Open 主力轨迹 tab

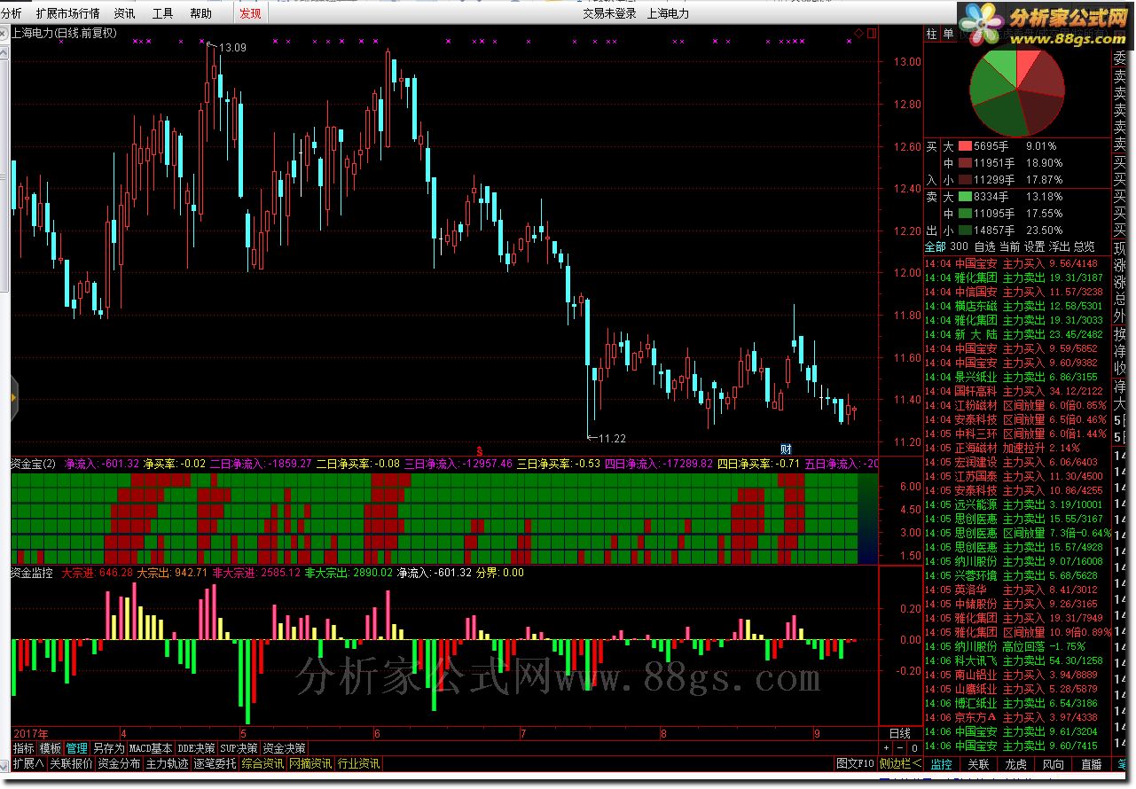click(x=167, y=763)
